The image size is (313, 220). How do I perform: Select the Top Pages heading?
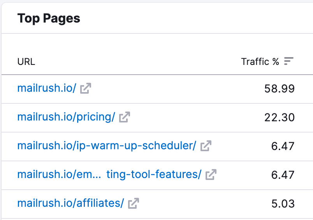coord(49,19)
